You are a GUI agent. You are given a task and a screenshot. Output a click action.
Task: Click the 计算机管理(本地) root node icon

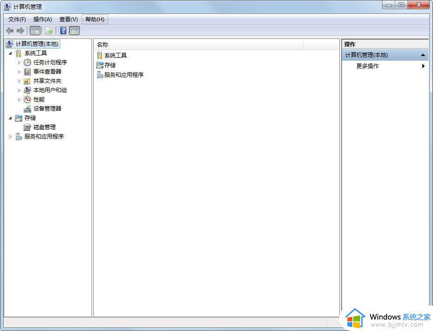click(x=10, y=44)
